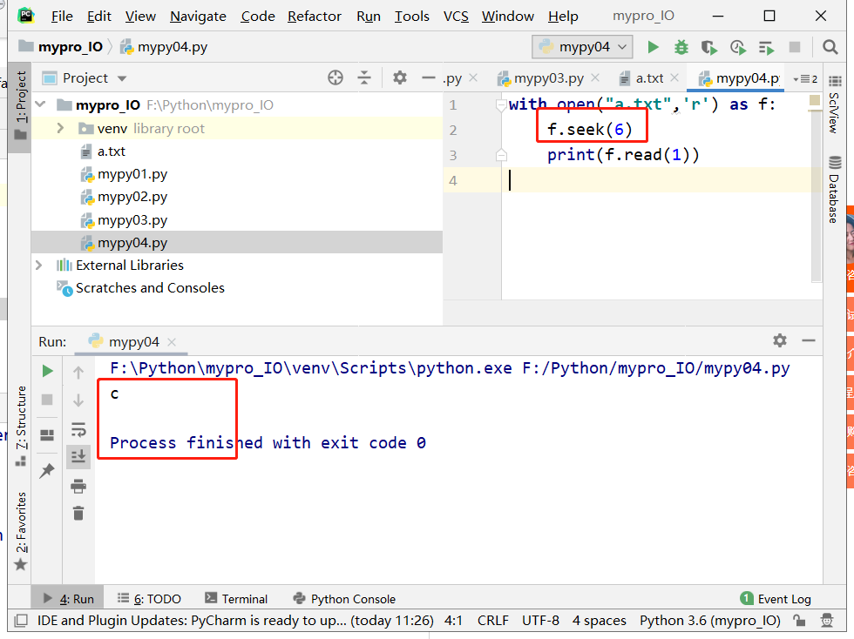Open the VCS menu

(x=456, y=17)
